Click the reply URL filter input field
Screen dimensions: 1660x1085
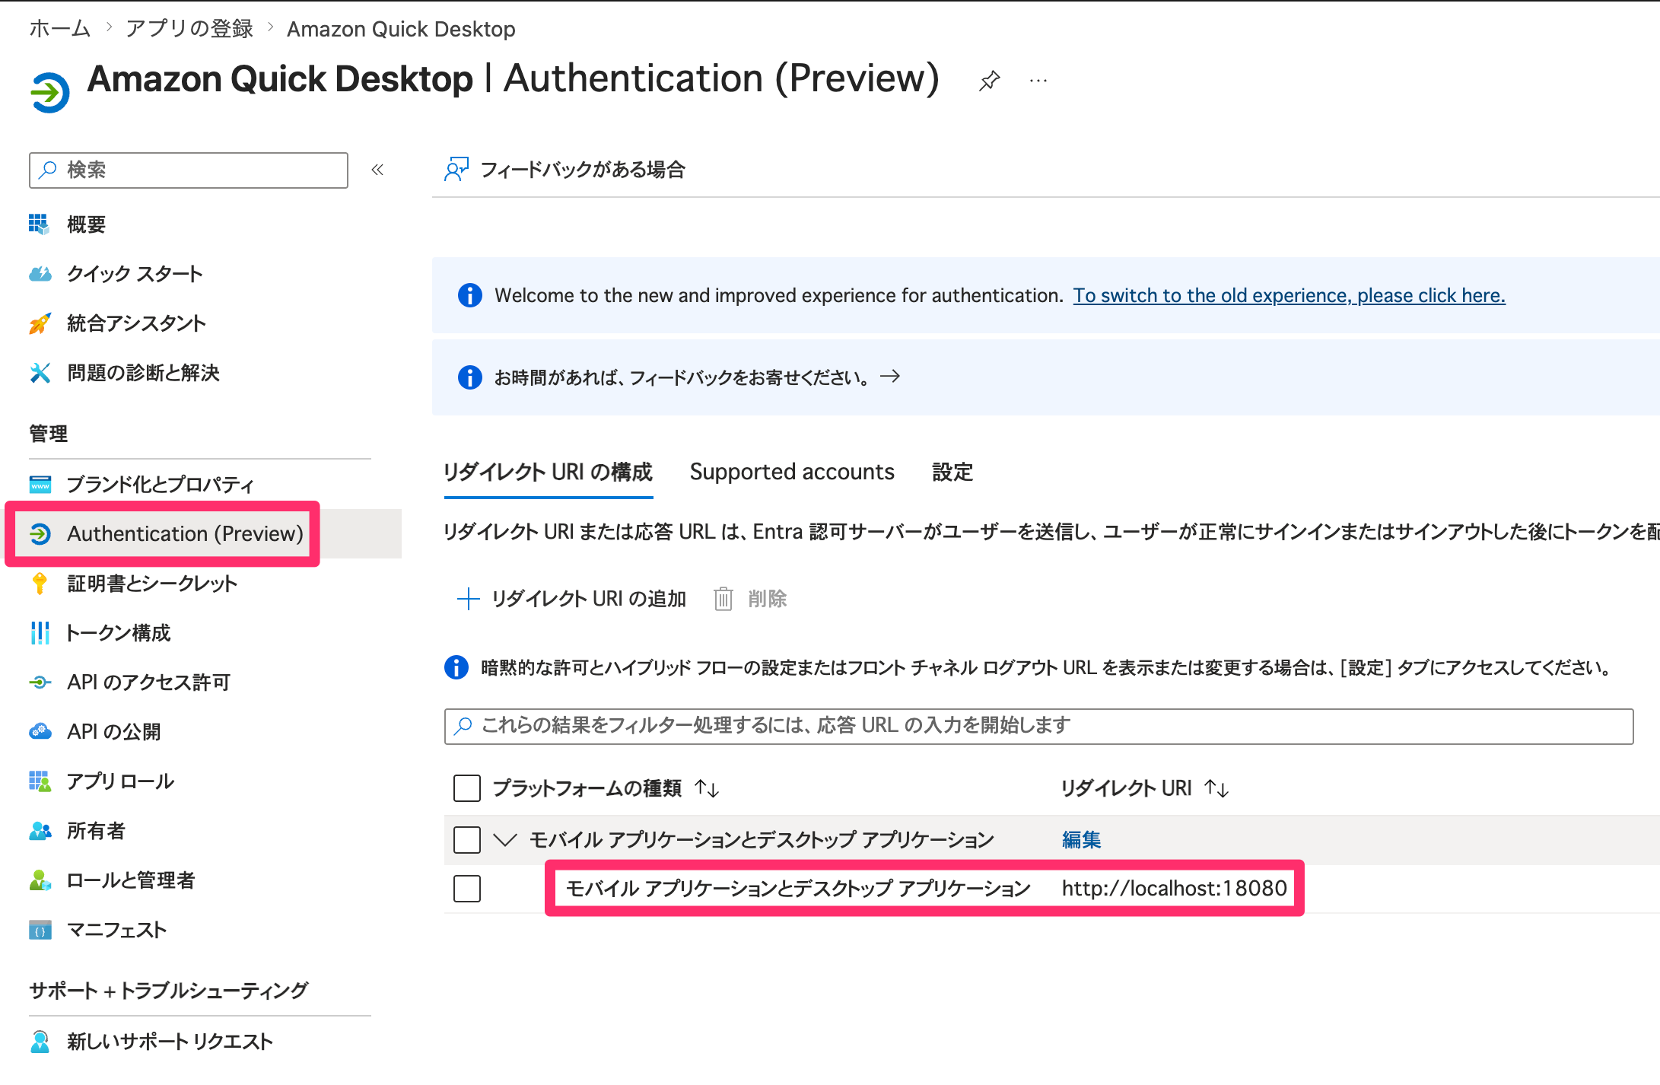click(x=1039, y=726)
